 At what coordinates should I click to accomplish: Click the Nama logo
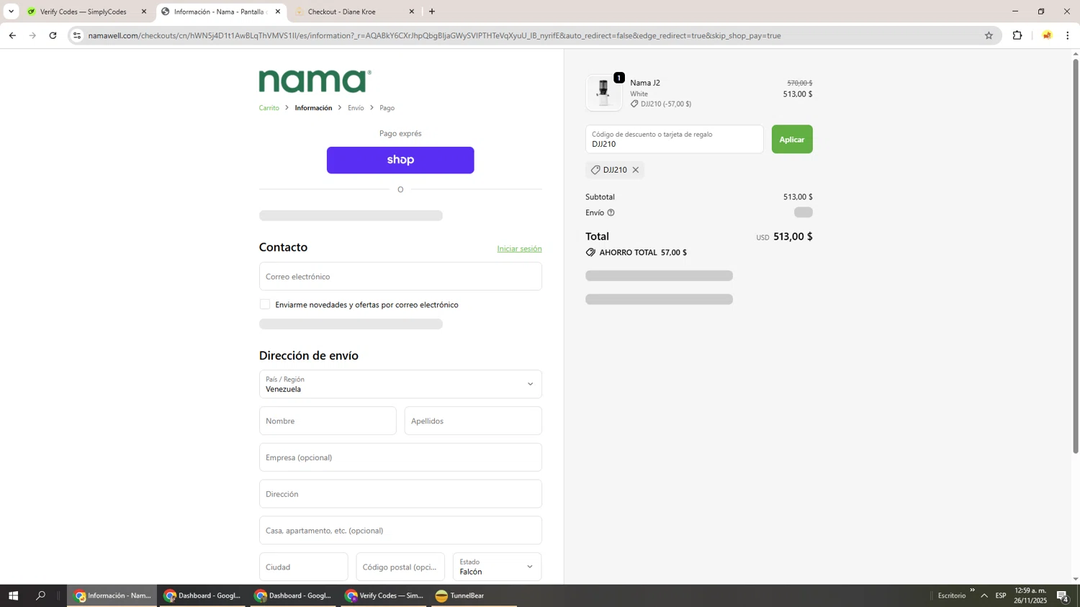coord(315,81)
